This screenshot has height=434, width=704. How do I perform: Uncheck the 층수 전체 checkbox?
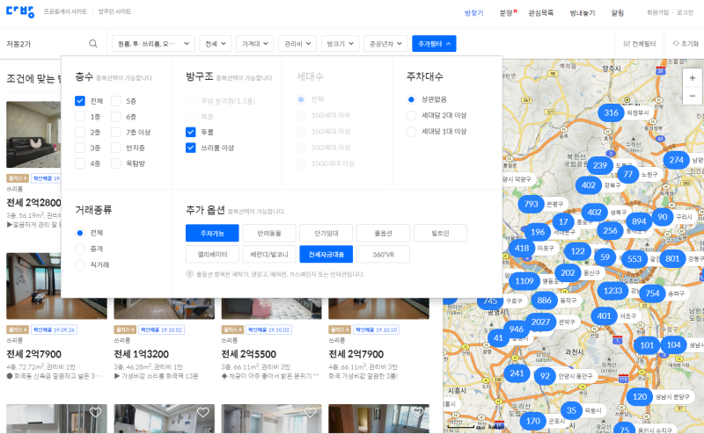pos(80,101)
